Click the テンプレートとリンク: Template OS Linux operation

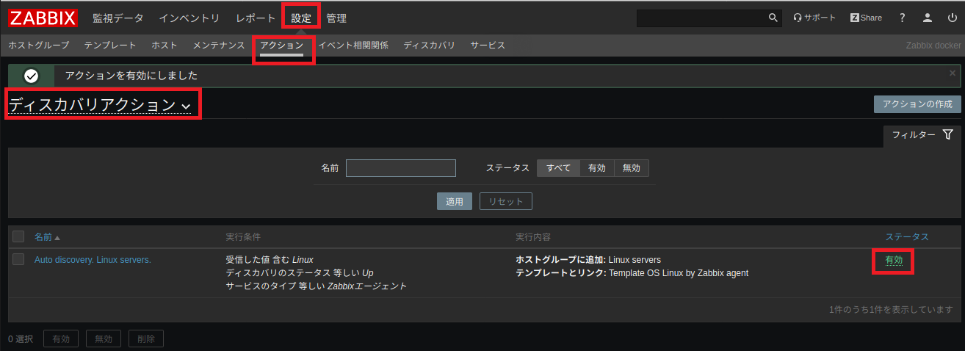(632, 273)
